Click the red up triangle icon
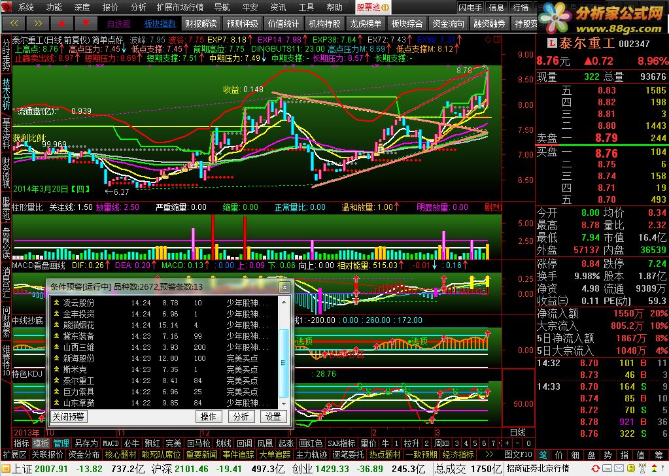669x476 pixels. [x=61, y=24]
